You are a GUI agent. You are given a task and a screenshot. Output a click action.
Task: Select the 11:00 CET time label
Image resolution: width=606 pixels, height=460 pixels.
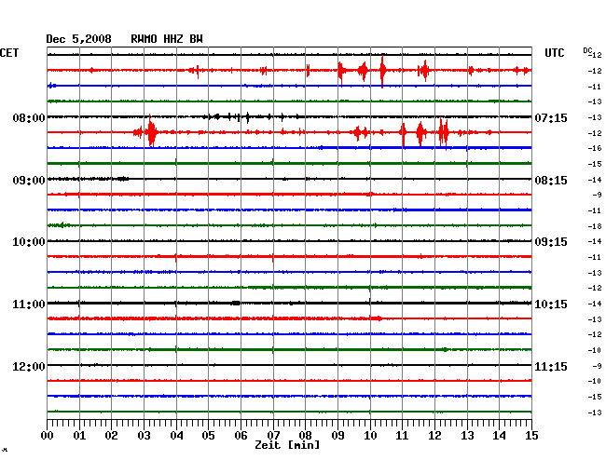click(x=29, y=304)
